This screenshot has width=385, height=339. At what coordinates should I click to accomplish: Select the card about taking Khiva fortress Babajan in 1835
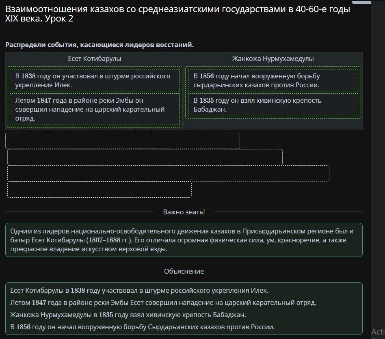coord(273,105)
